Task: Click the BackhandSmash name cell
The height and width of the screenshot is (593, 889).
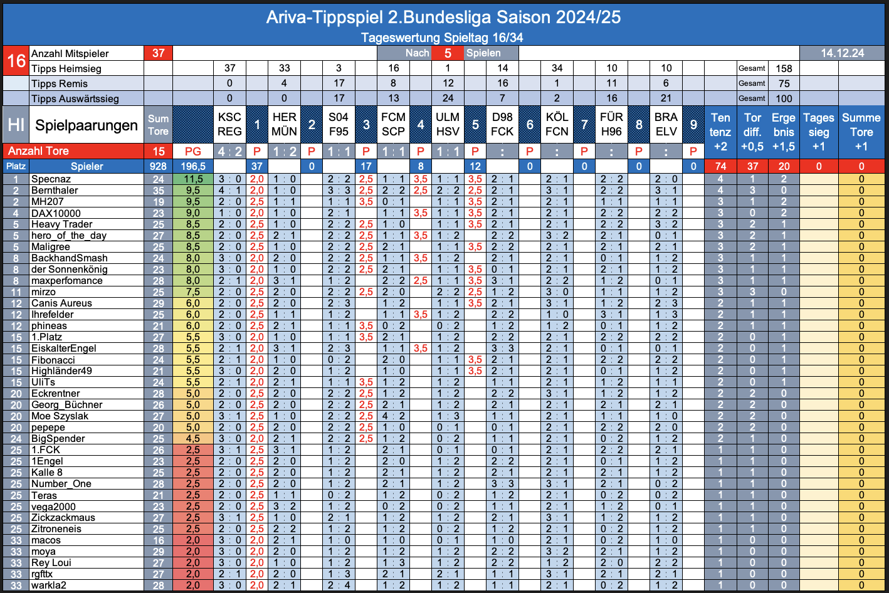Action: point(87,258)
